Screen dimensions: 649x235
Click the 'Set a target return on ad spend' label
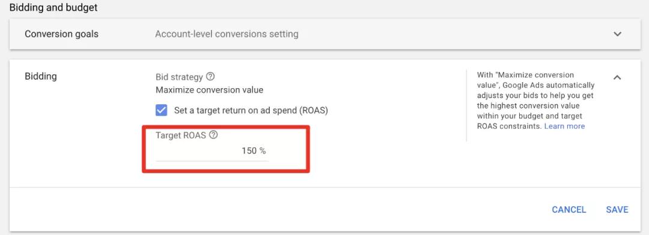251,111
